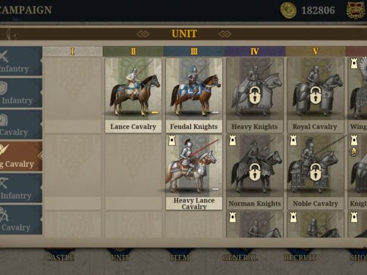Click the padlock on Heavy Knights

coord(254,95)
